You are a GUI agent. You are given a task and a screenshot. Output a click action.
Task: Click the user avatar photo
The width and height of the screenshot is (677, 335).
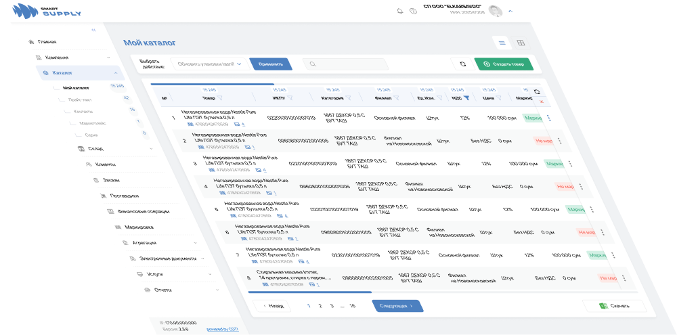[496, 11]
